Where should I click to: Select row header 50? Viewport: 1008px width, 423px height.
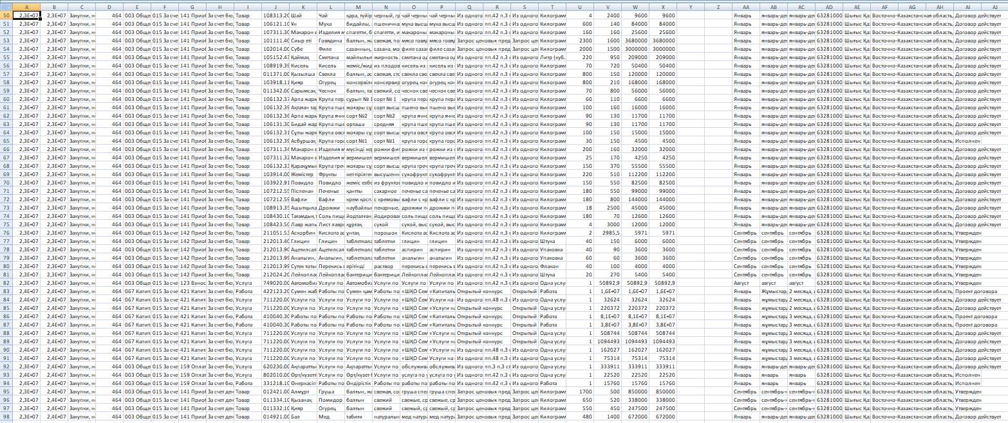[x=6, y=14]
